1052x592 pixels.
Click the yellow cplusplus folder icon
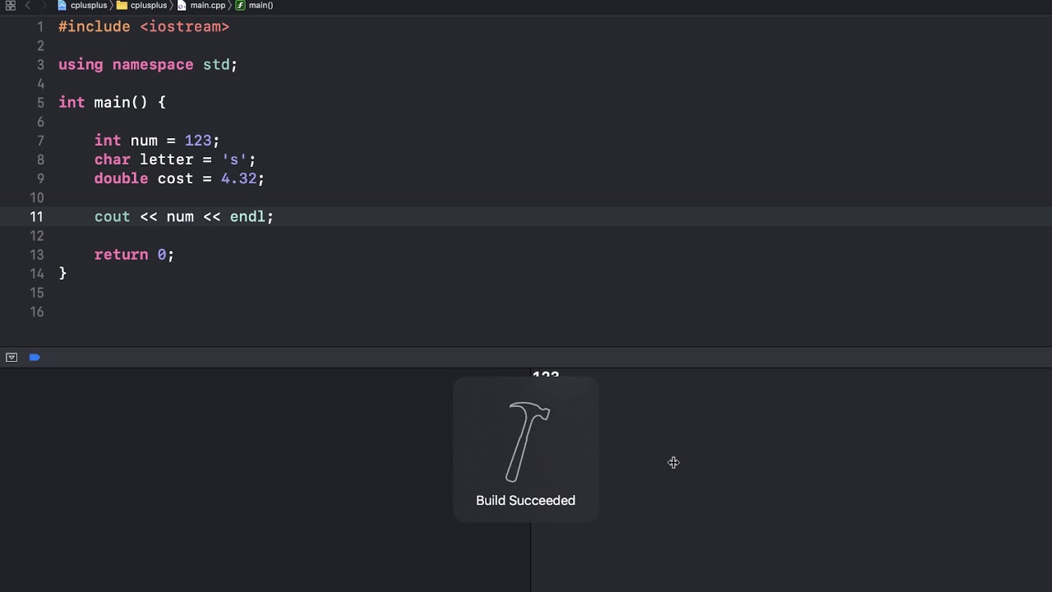pos(122,6)
